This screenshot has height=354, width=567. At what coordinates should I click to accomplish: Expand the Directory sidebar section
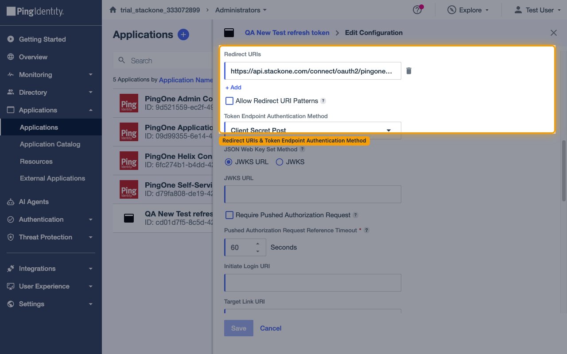tap(90, 92)
